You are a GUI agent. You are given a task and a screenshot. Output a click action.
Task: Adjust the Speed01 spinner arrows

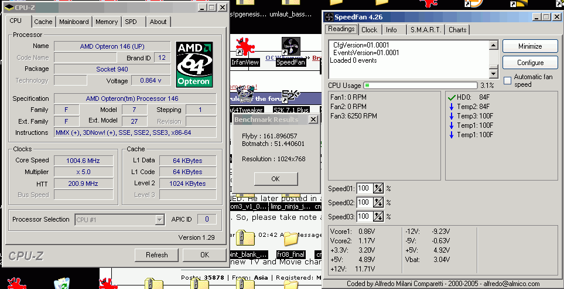[378, 188]
